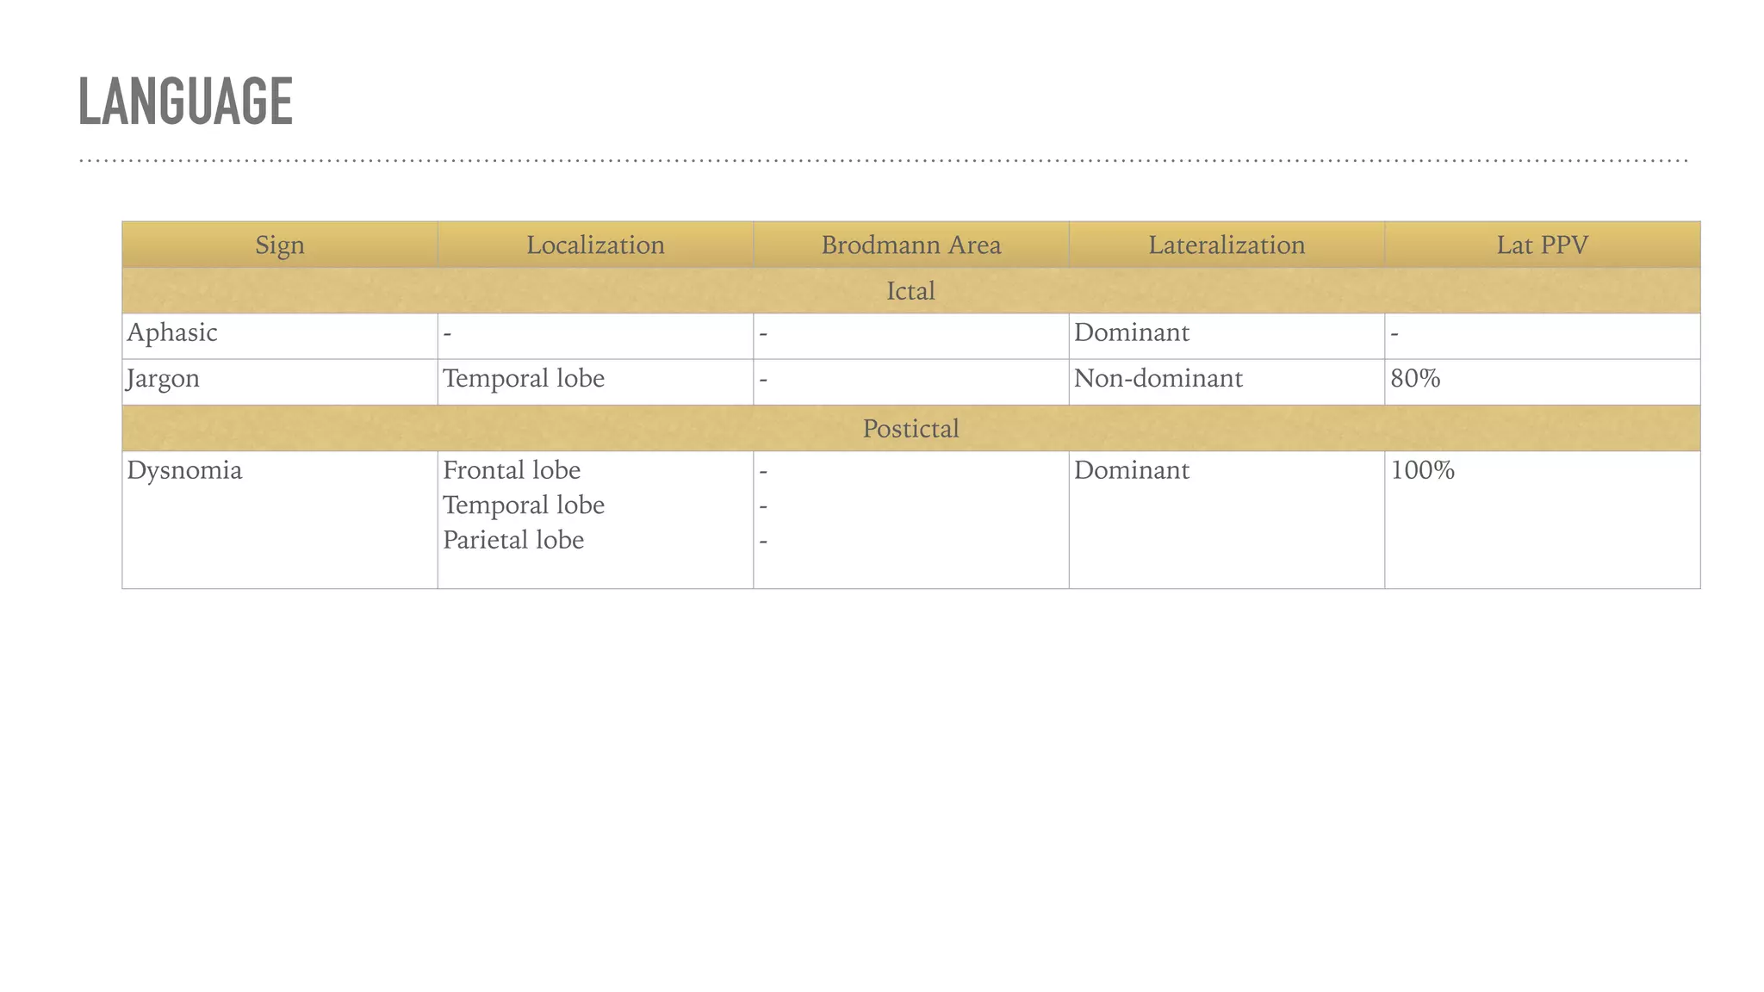Select the Sign column header
This screenshot has width=1764, height=992.
coord(280,245)
